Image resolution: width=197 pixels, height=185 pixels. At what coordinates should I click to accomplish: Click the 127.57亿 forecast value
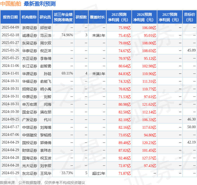click(x=149, y=158)
